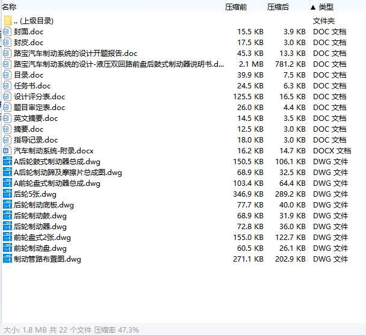This screenshot has width=366, height=335.
Task: Select A后轮制动蹄及摩擦片总成图.dwg file name
Action: (67, 173)
